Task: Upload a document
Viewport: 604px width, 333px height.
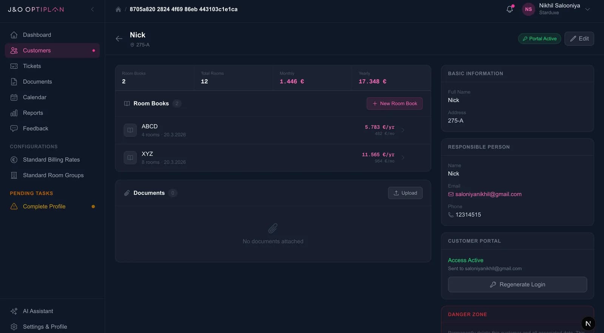Action: tap(405, 193)
